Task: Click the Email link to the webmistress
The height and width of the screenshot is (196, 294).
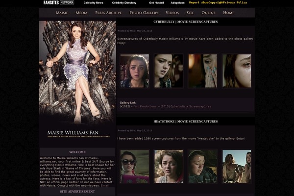Action: 105,186
